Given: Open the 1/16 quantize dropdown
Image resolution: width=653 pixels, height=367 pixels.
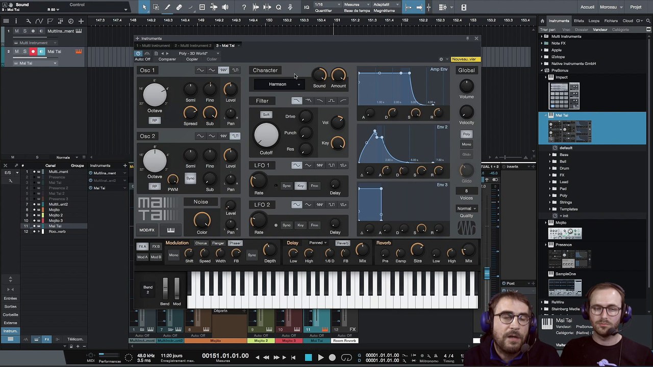Looking at the screenshot, I should pyautogui.click(x=326, y=5).
